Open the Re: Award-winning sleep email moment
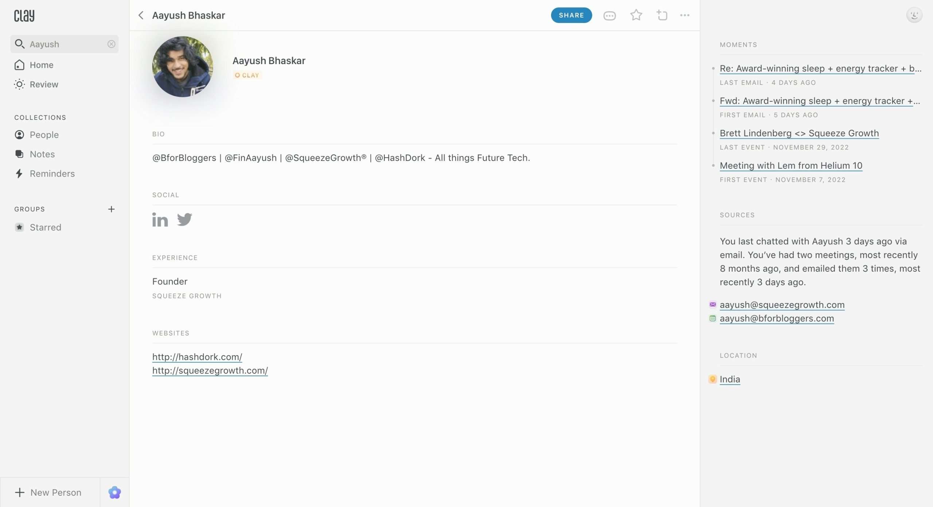 click(x=820, y=68)
